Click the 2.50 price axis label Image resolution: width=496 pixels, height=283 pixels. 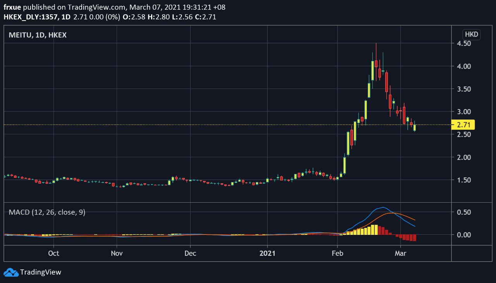click(464, 134)
